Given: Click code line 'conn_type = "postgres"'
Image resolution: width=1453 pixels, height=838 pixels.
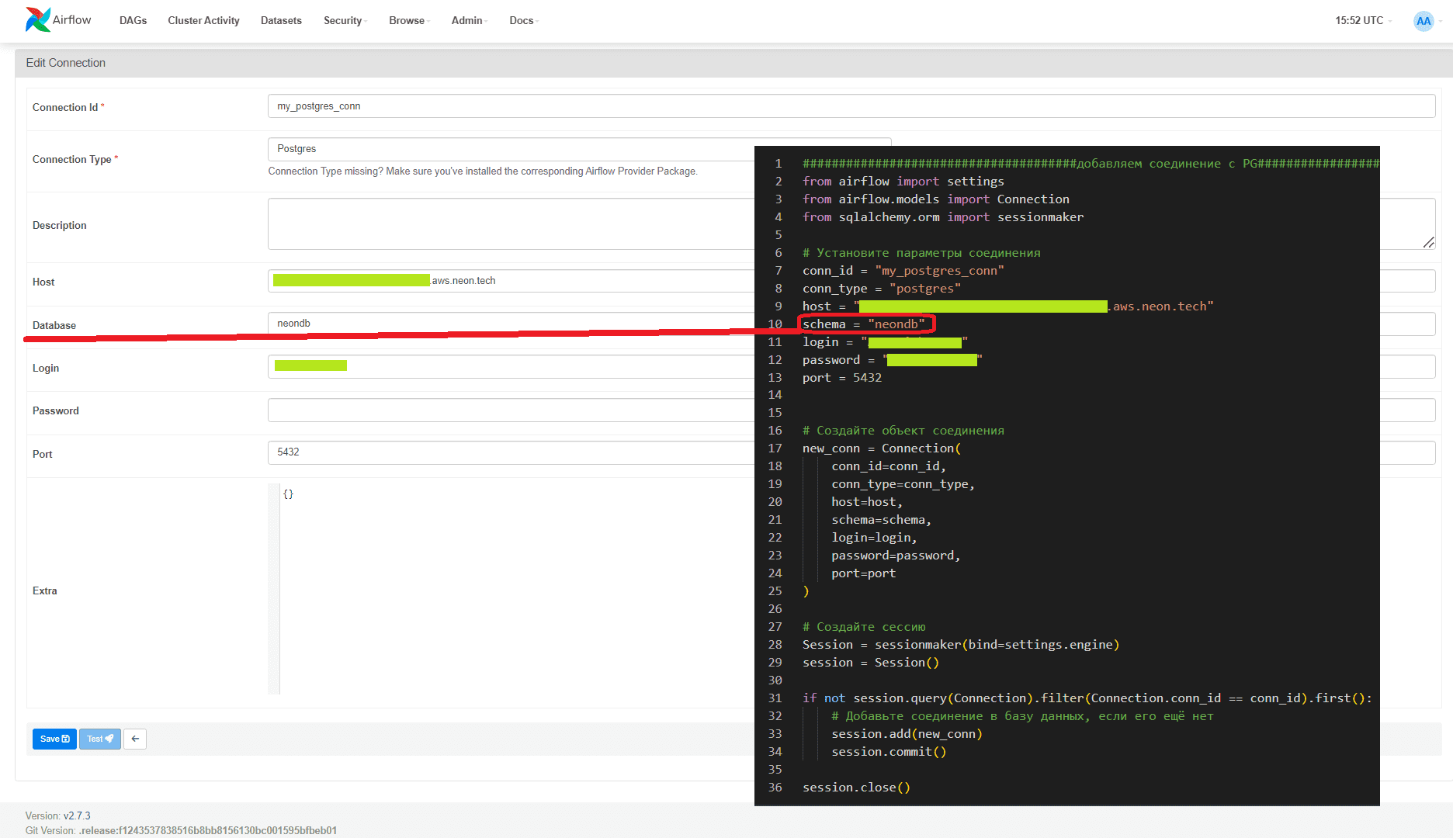Looking at the screenshot, I should 882,289.
